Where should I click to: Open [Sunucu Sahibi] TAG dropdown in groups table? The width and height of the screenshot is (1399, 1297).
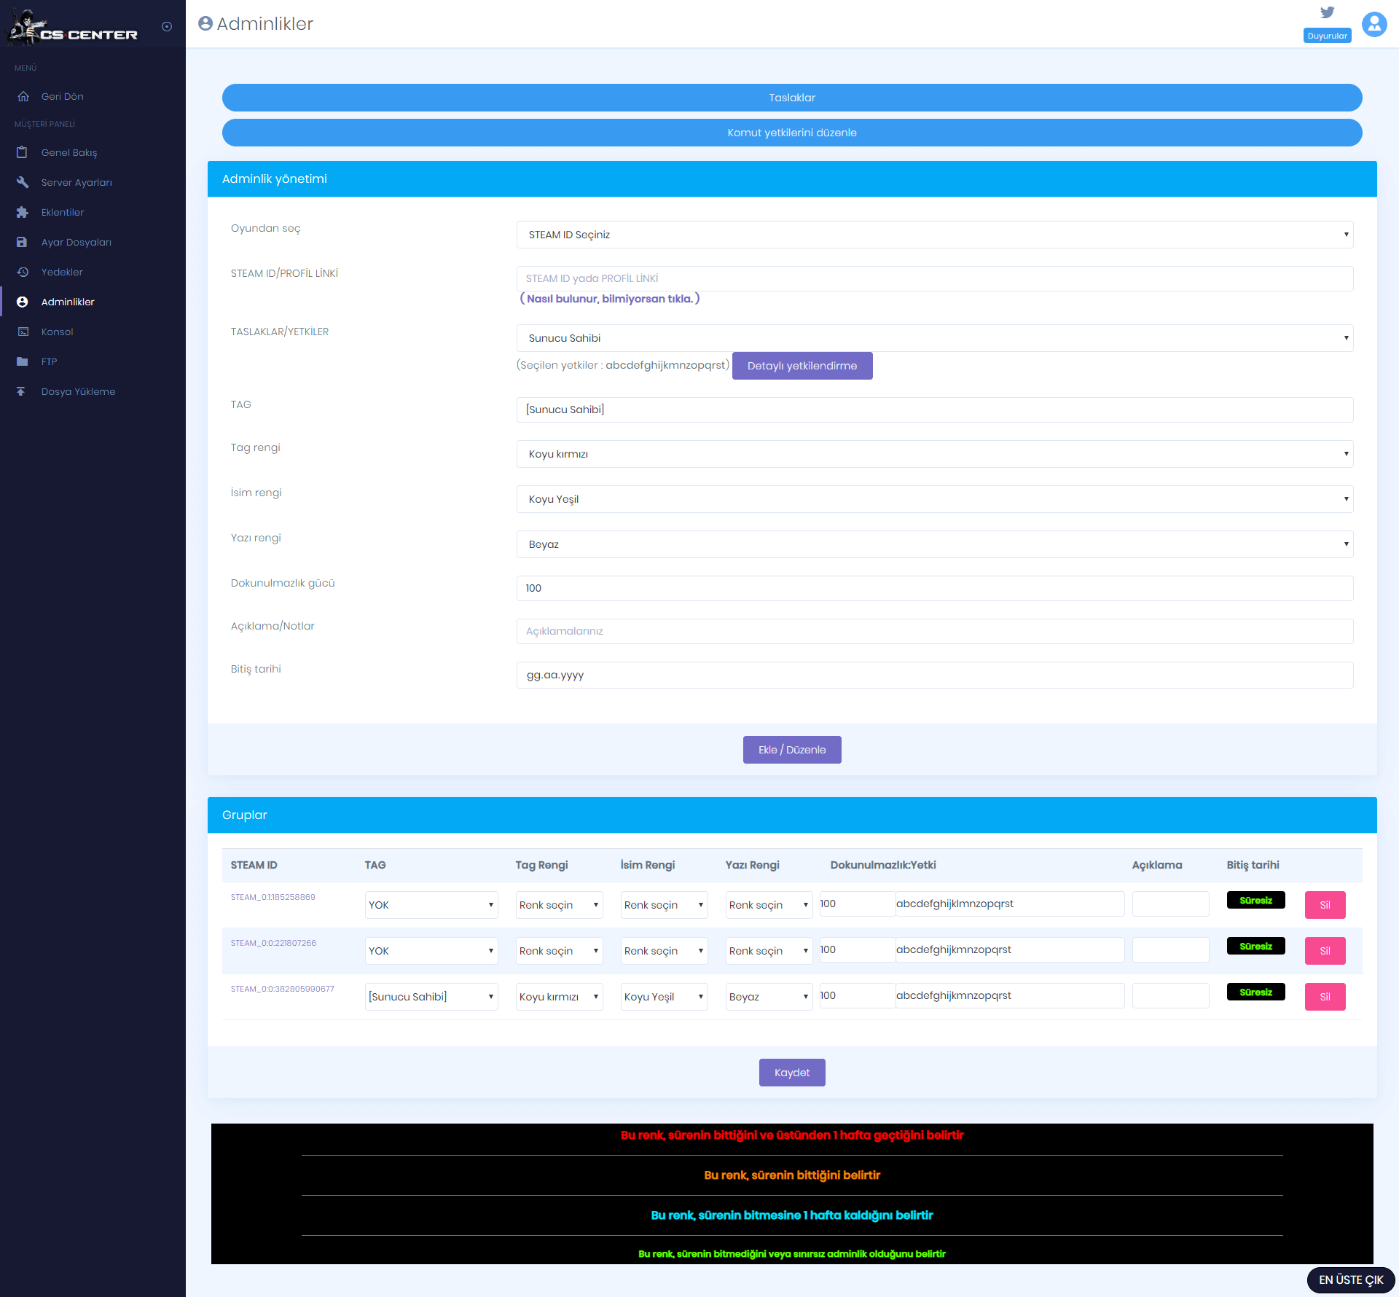tap(431, 997)
